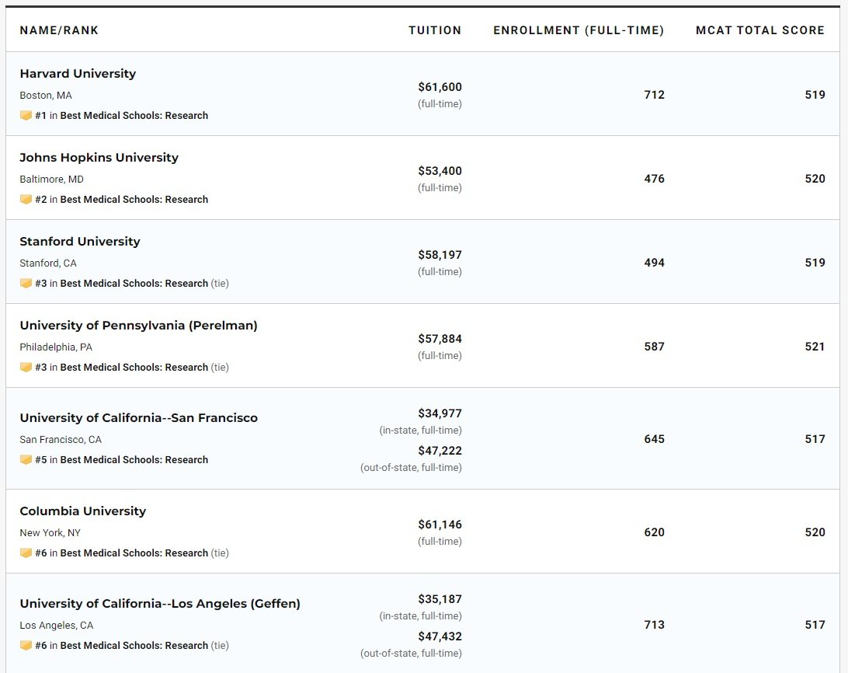Click UCSF's enrollment figure 645
848x673 pixels.
(x=654, y=439)
